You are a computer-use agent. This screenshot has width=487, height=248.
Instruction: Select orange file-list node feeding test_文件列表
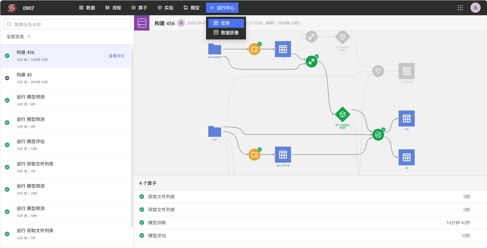(x=254, y=155)
